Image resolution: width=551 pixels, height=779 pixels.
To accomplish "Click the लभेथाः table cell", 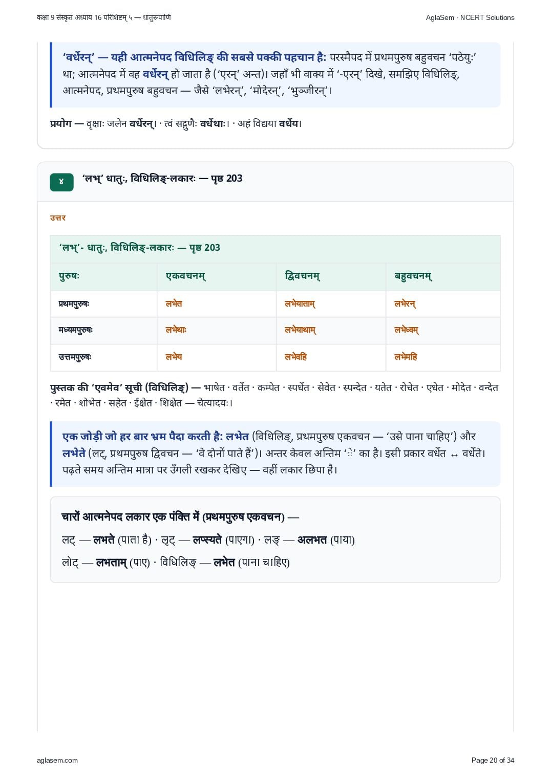I will [217, 331].
